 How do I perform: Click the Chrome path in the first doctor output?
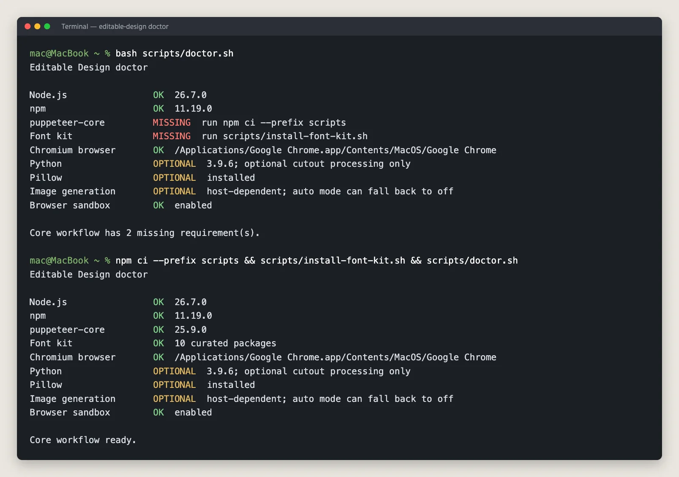pos(335,150)
